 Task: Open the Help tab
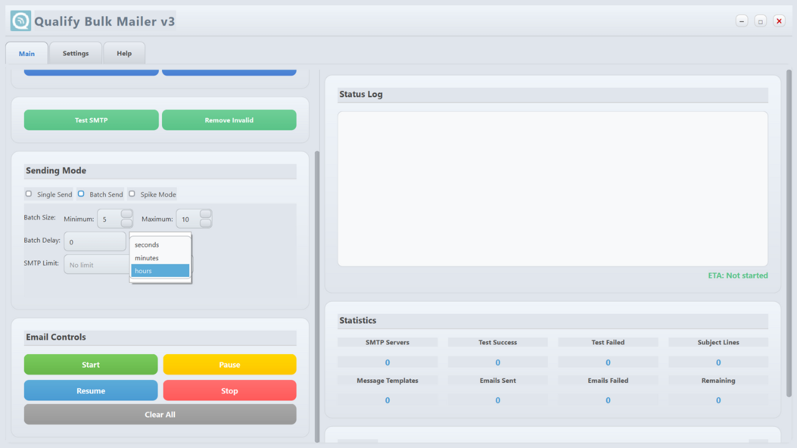pos(124,54)
